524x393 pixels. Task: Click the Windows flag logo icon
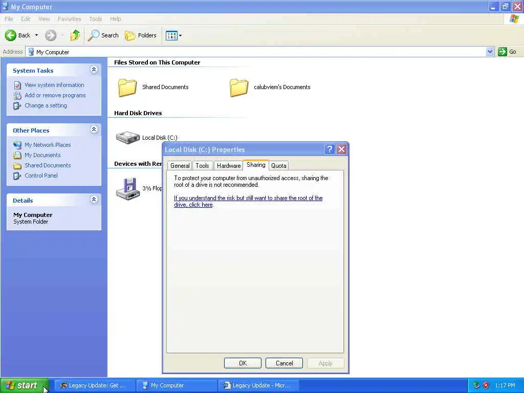coord(514,19)
